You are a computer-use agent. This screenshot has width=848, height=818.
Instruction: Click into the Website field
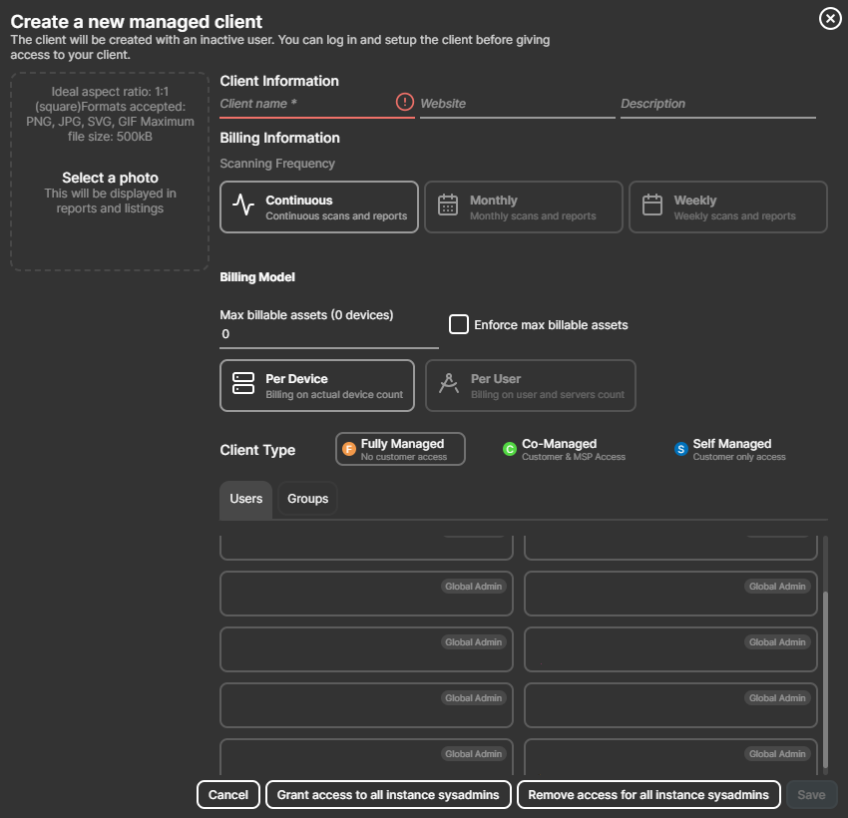[518, 104]
